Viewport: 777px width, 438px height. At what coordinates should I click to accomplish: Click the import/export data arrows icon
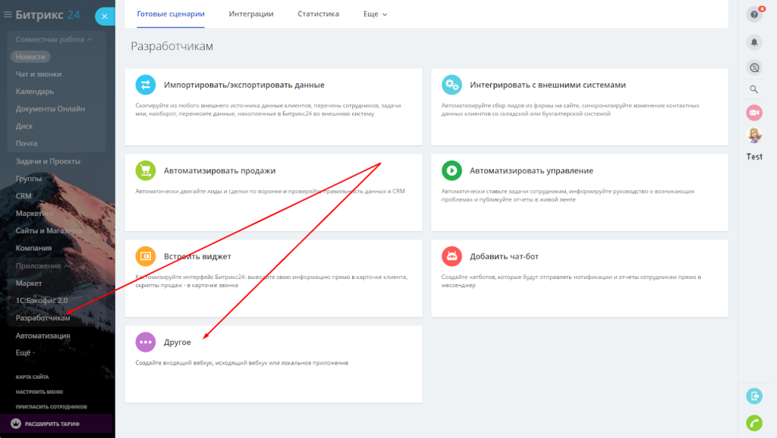145,85
